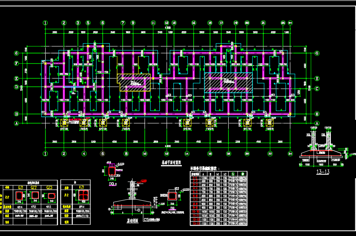Pick grid axis bubble 10
This screenshot has width=356, height=236.
point(145,154)
